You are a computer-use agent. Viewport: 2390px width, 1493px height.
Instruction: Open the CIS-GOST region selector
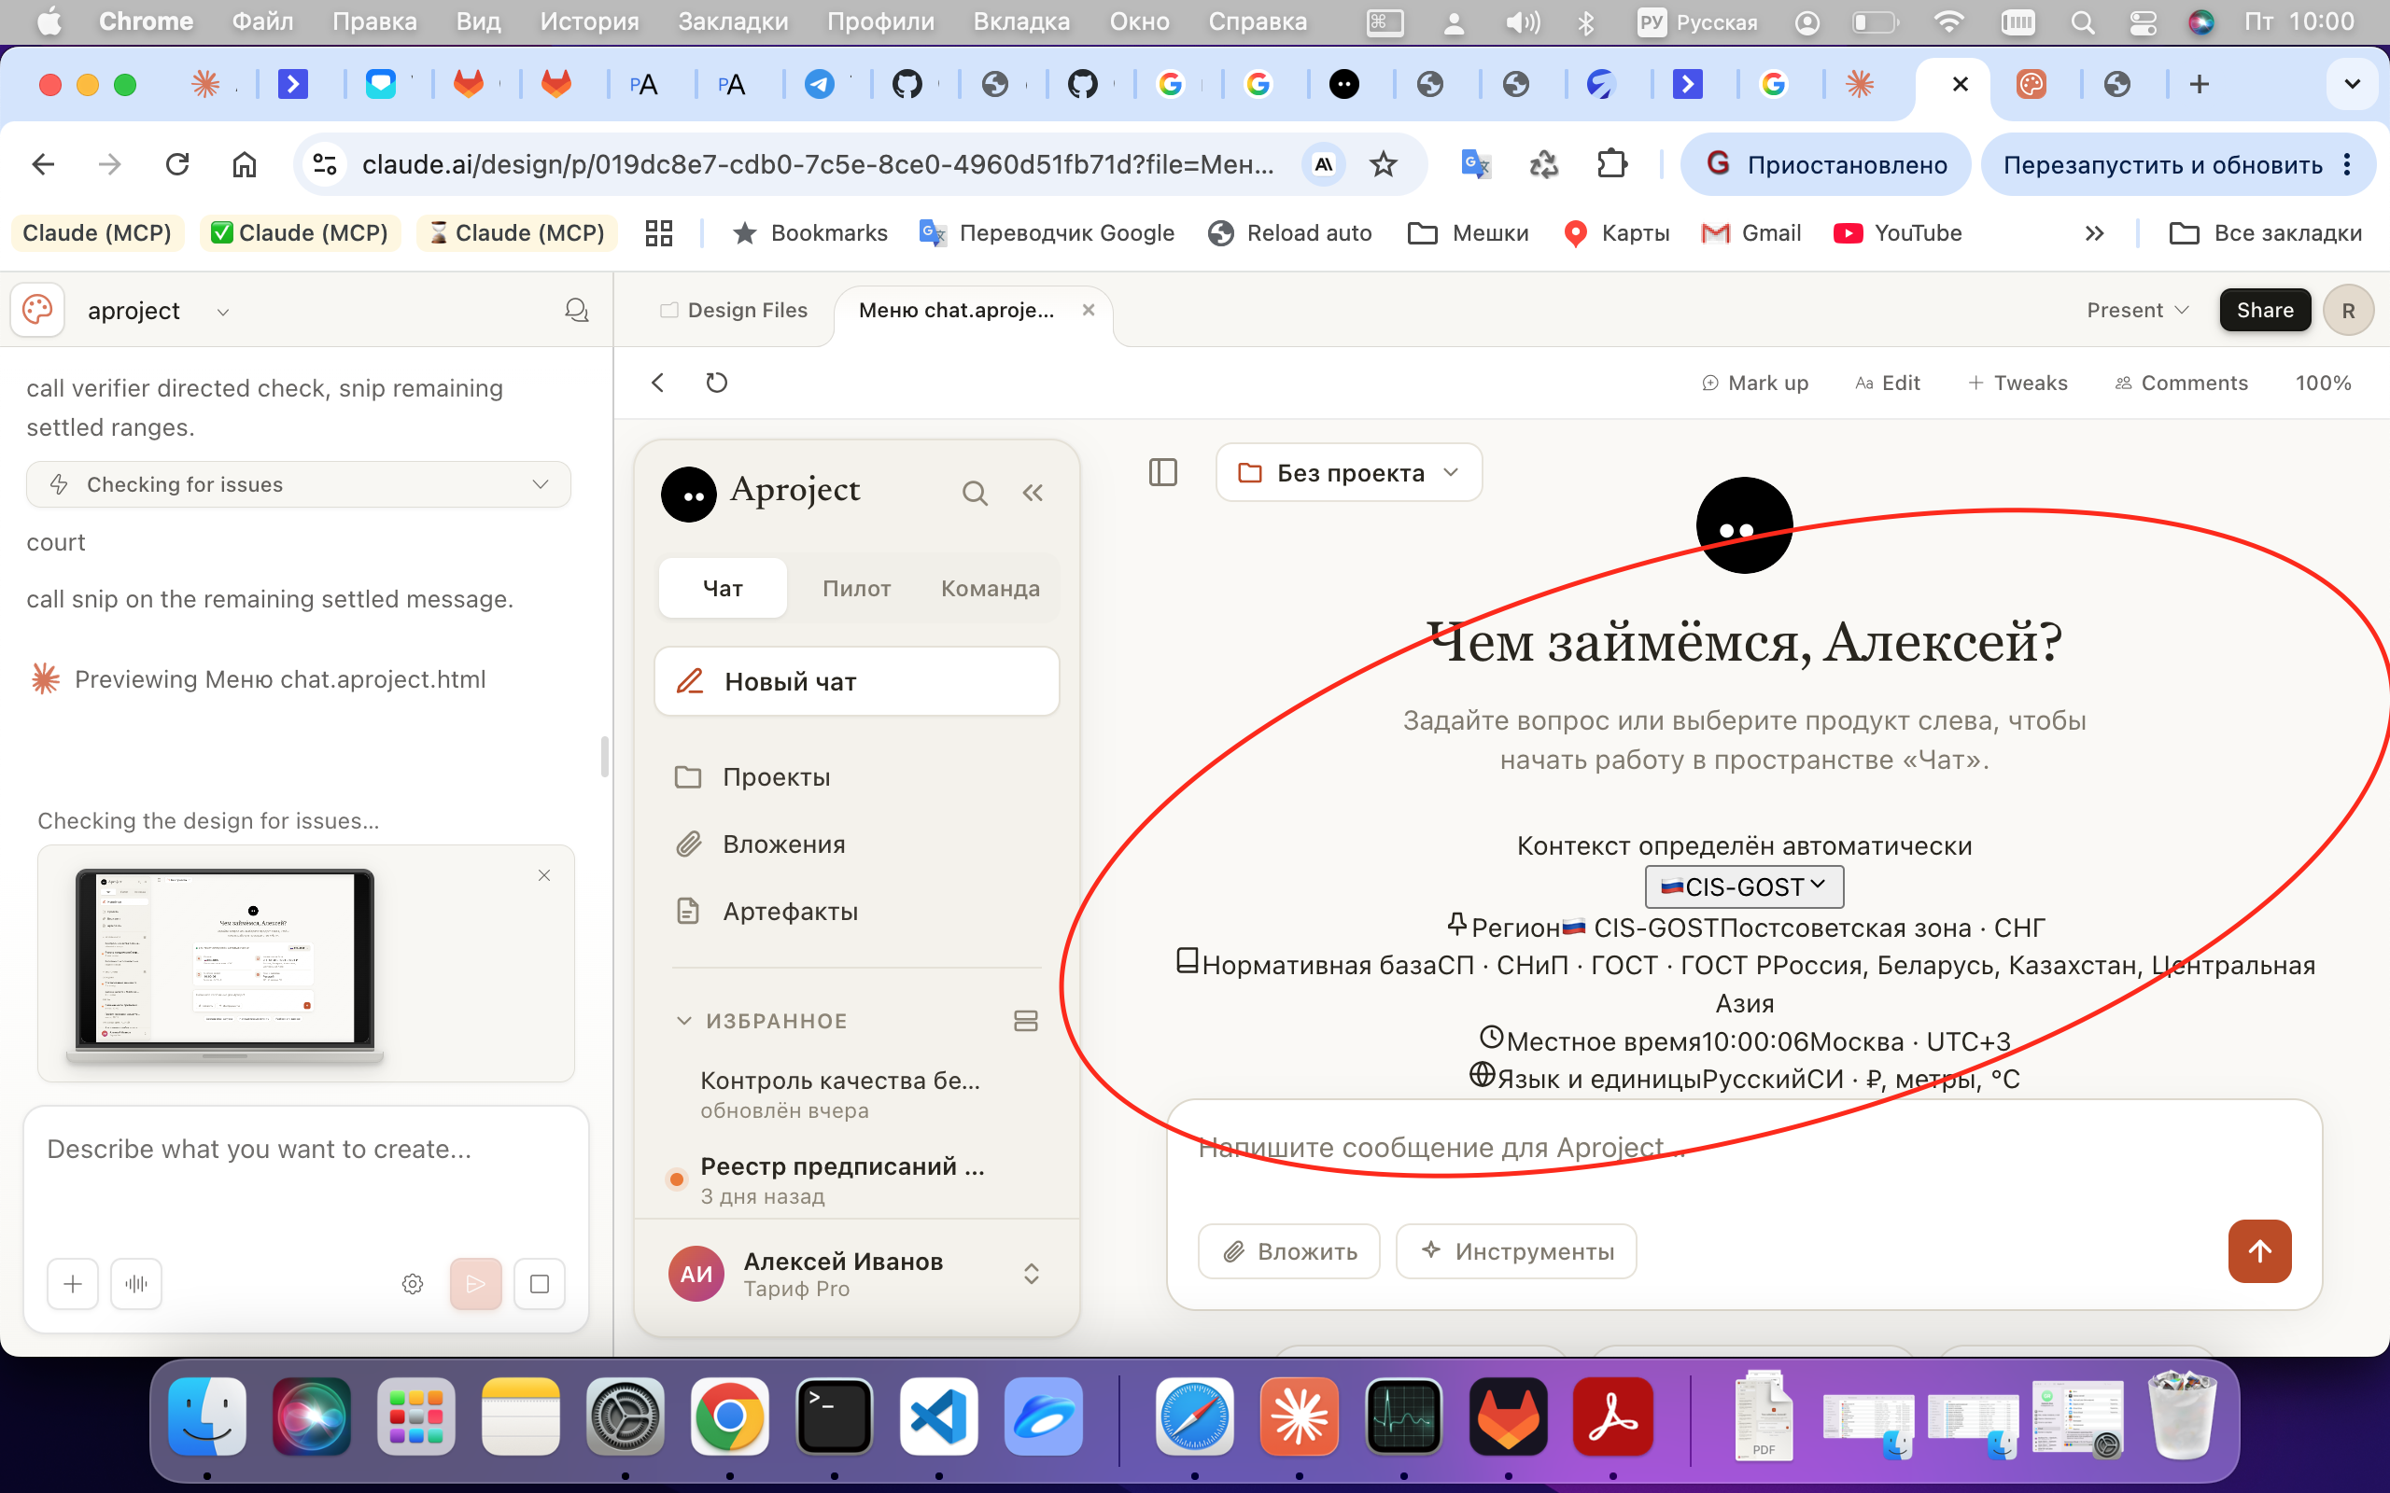pyautogui.click(x=1744, y=886)
